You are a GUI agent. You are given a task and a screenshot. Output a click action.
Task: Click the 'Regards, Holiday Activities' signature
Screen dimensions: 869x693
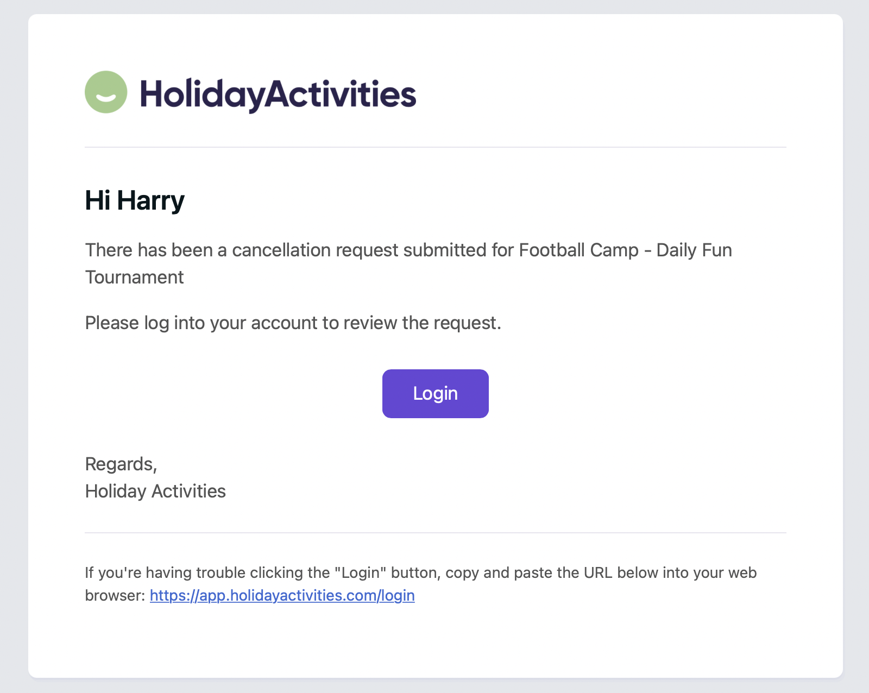155,477
